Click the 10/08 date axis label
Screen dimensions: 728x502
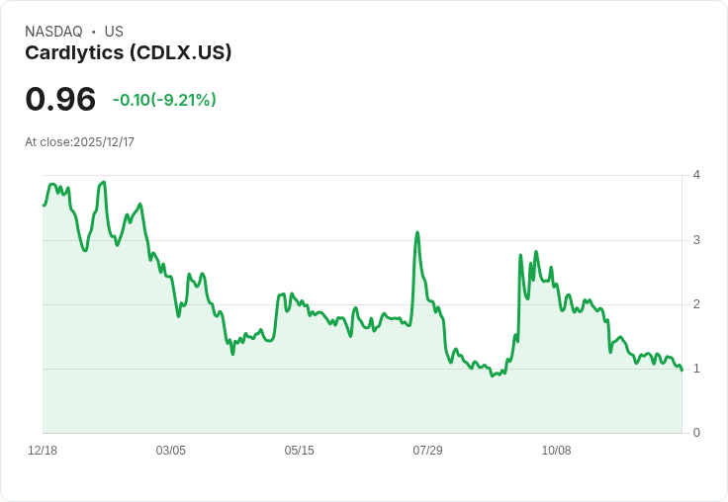(556, 451)
